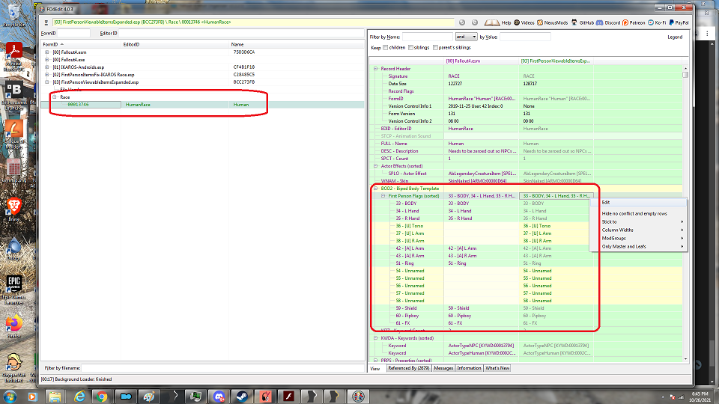
Task: Focus the by Value filter field
Action: 524,37
